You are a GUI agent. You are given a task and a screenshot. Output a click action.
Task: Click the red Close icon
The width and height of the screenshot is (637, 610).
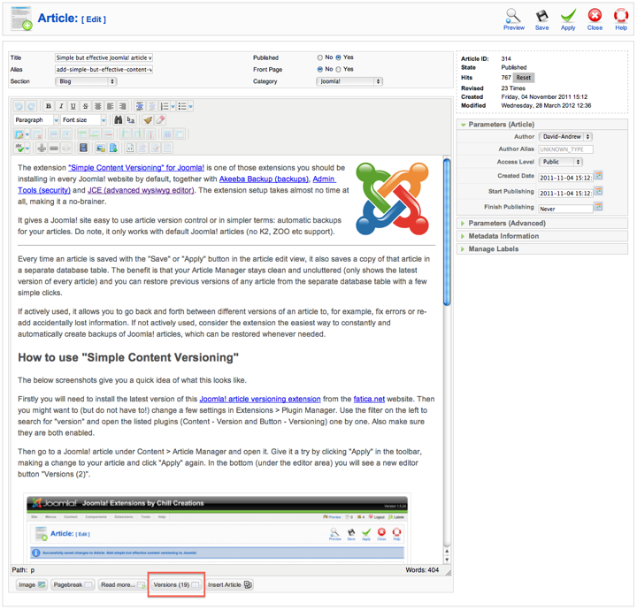tap(595, 16)
